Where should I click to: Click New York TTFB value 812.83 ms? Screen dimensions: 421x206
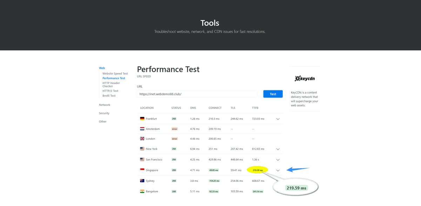pos(259,149)
